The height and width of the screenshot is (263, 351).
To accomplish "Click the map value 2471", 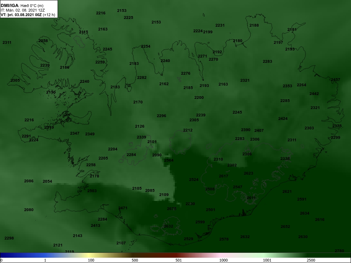I will click(122, 208).
